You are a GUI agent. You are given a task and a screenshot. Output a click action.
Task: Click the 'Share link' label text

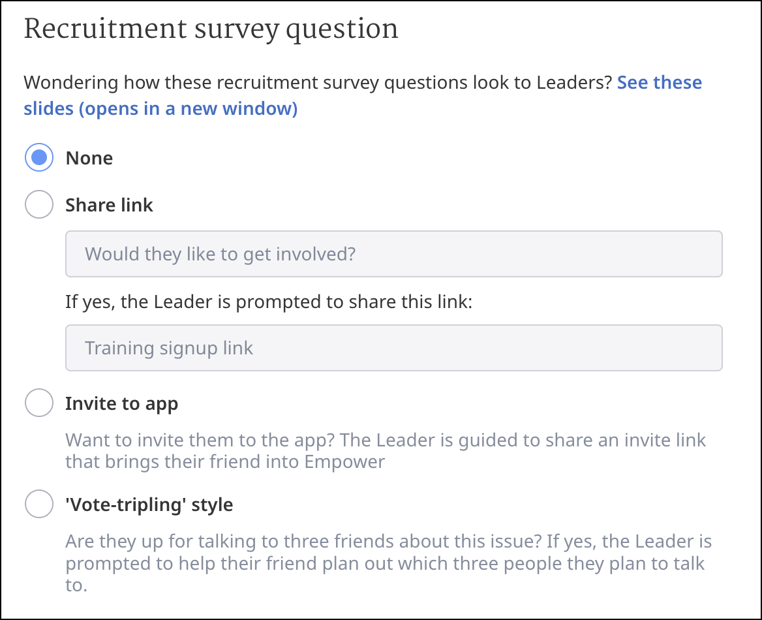pyautogui.click(x=109, y=205)
